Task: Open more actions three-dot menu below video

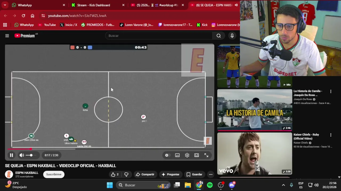Action: point(211,174)
